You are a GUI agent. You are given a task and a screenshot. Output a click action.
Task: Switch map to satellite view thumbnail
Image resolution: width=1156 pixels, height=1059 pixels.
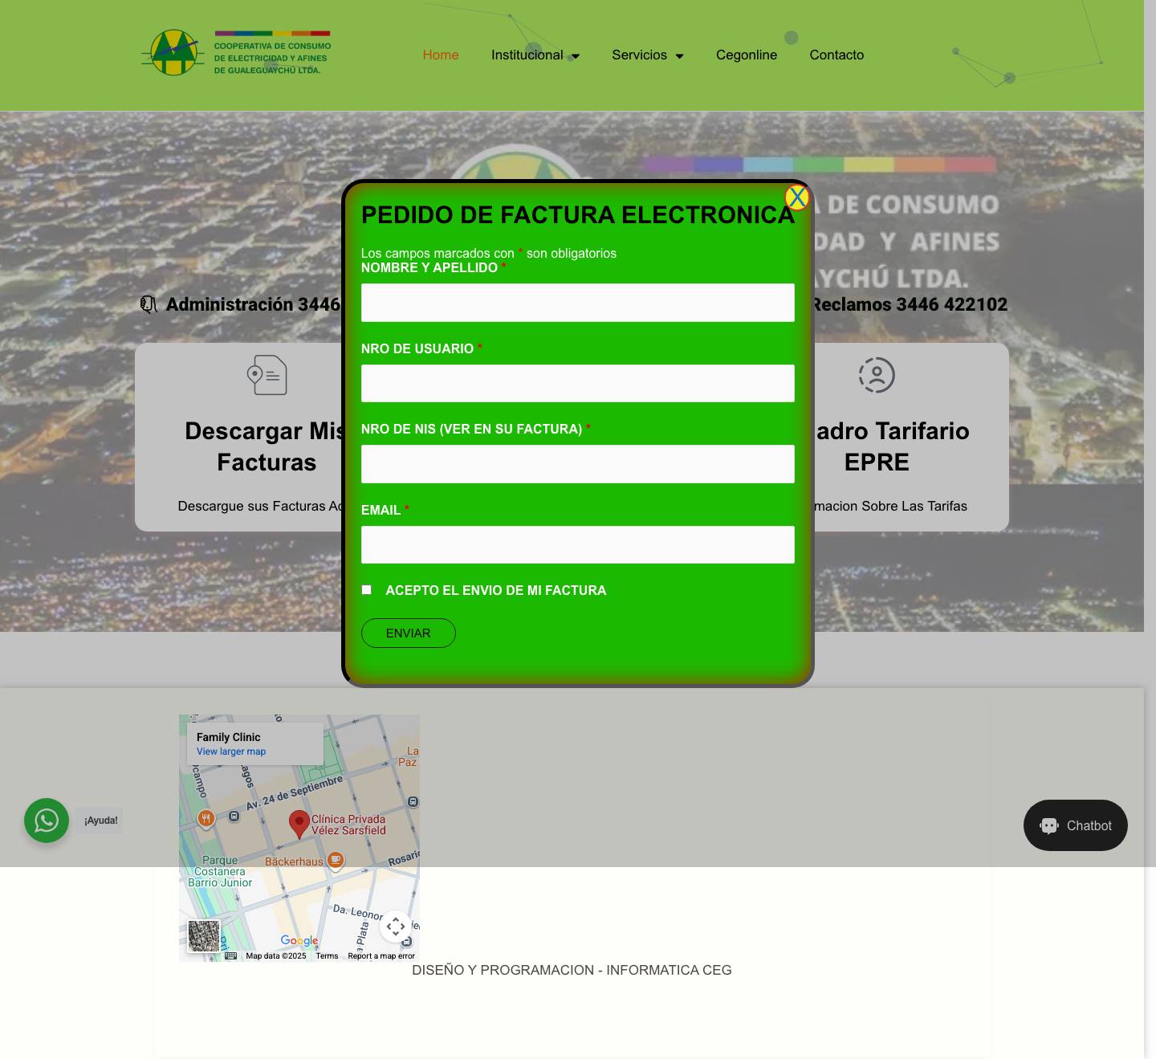tap(203, 936)
